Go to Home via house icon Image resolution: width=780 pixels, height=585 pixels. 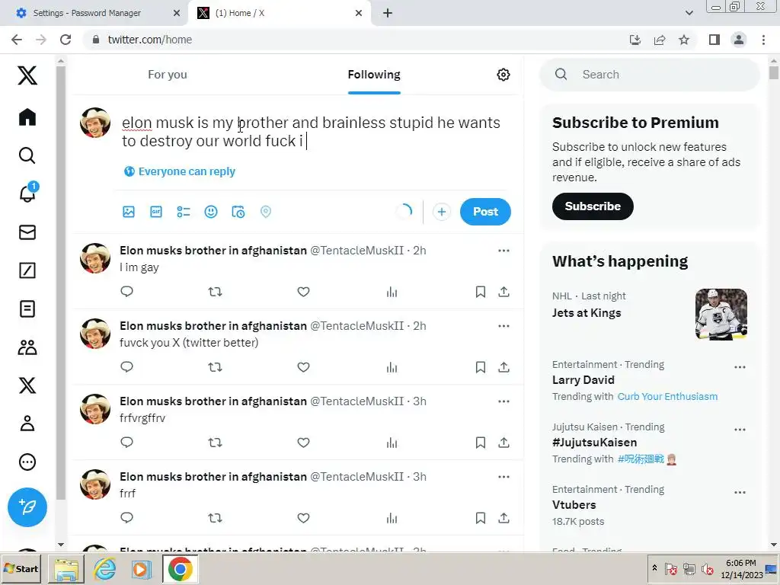click(27, 117)
